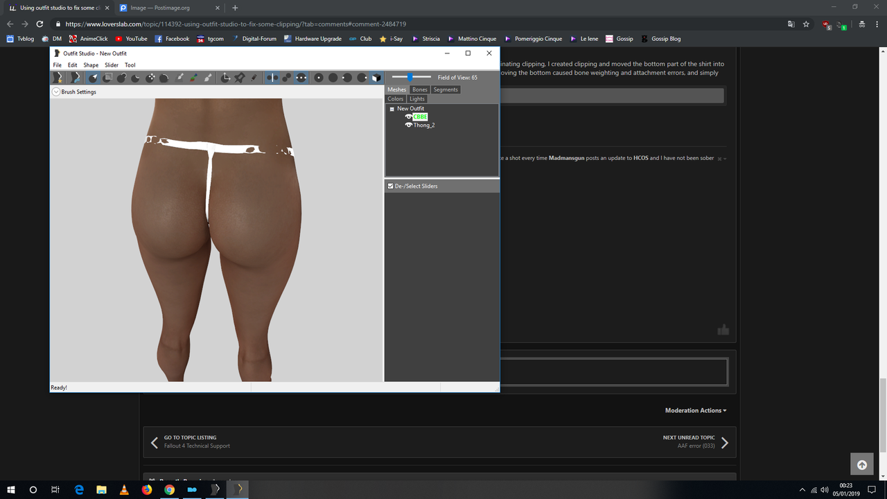Open the Hardware Upgrade bookmark
This screenshot has width=887, height=499.
click(313, 39)
